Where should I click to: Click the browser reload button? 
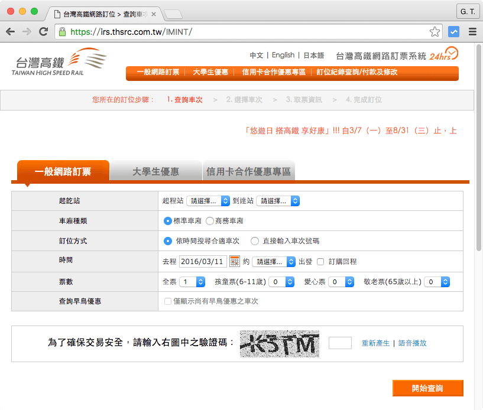coord(43,32)
